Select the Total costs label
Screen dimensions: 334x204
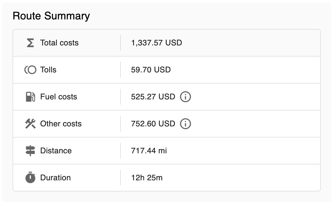point(59,43)
